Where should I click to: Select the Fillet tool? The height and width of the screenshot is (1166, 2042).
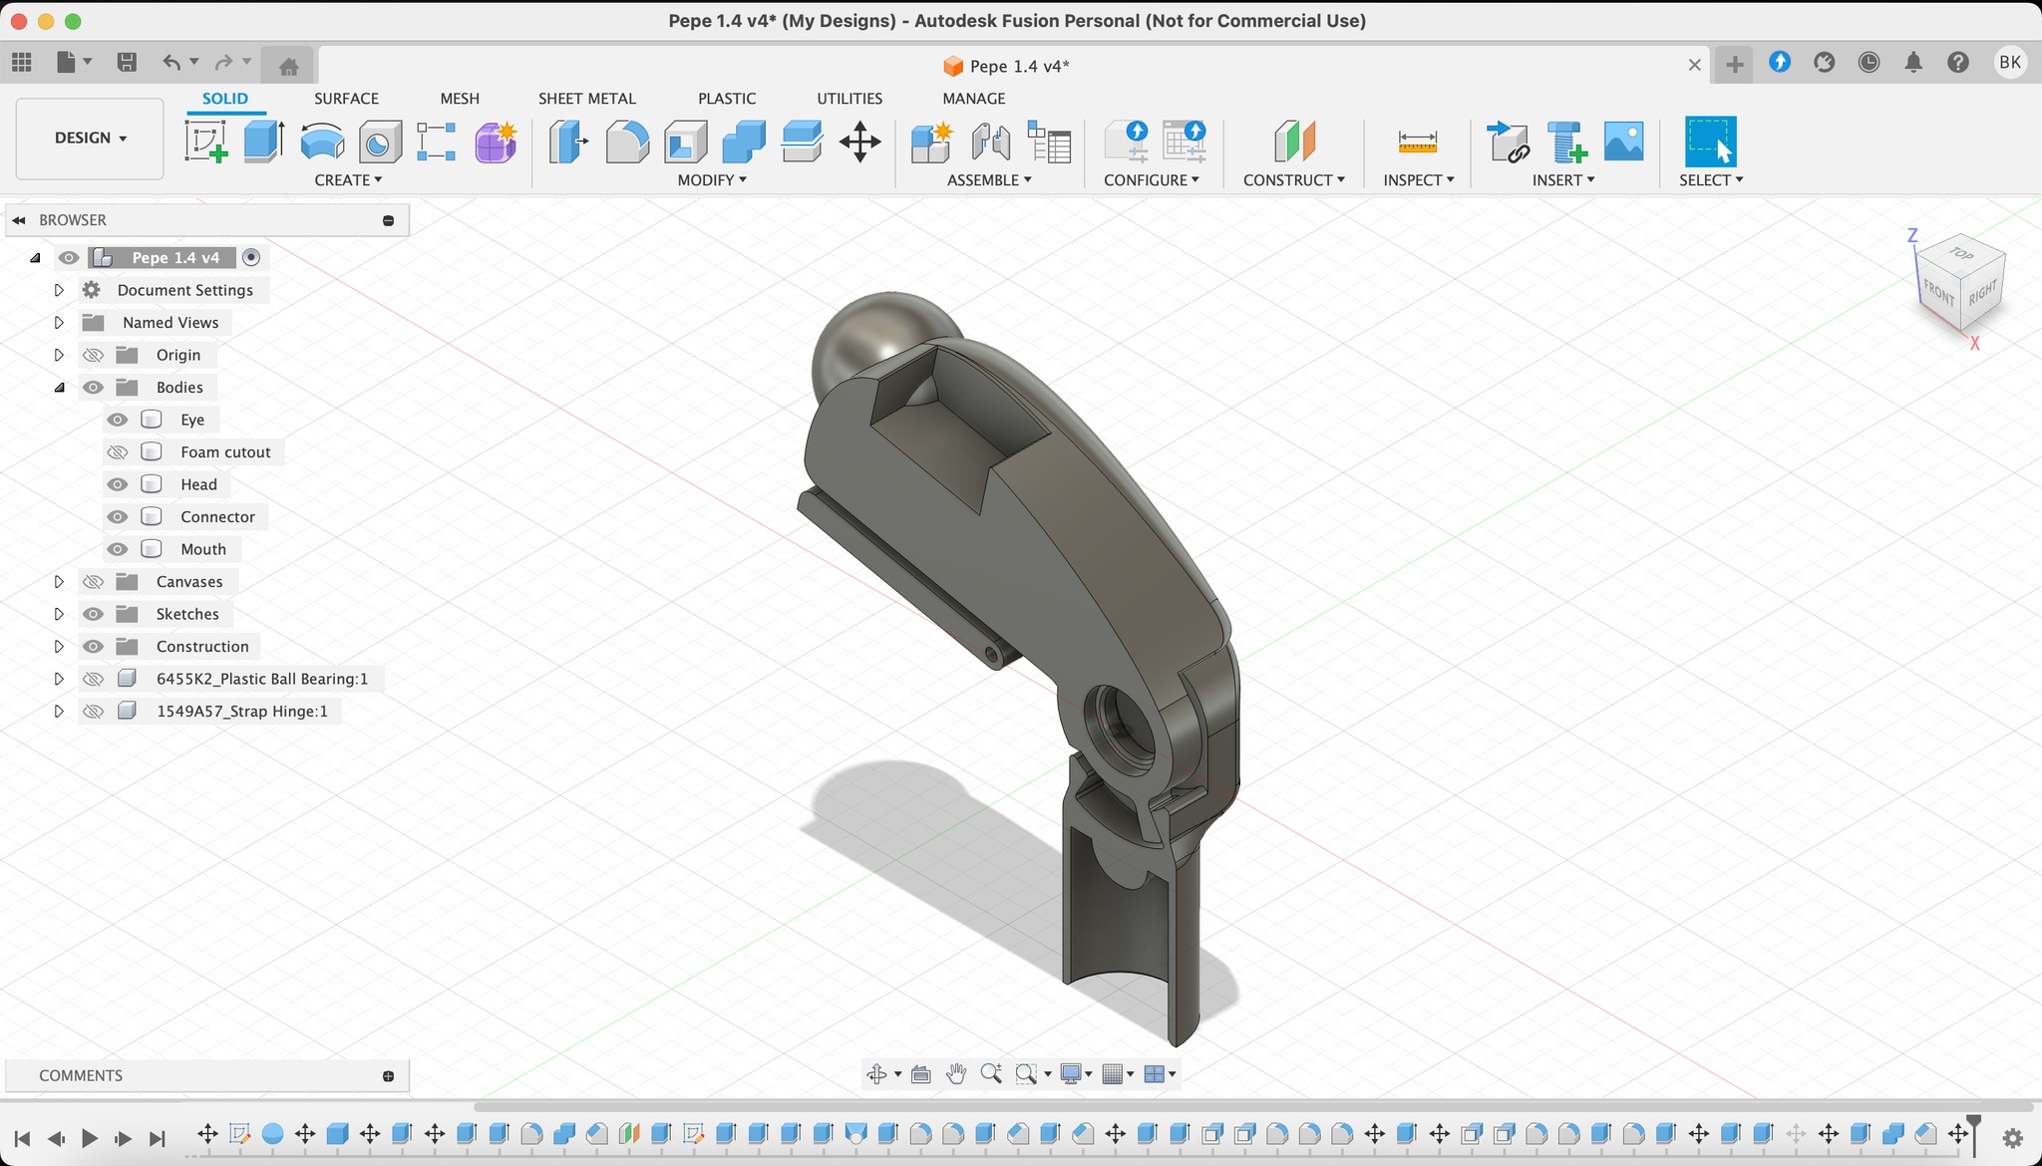click(x=627, y=141)
